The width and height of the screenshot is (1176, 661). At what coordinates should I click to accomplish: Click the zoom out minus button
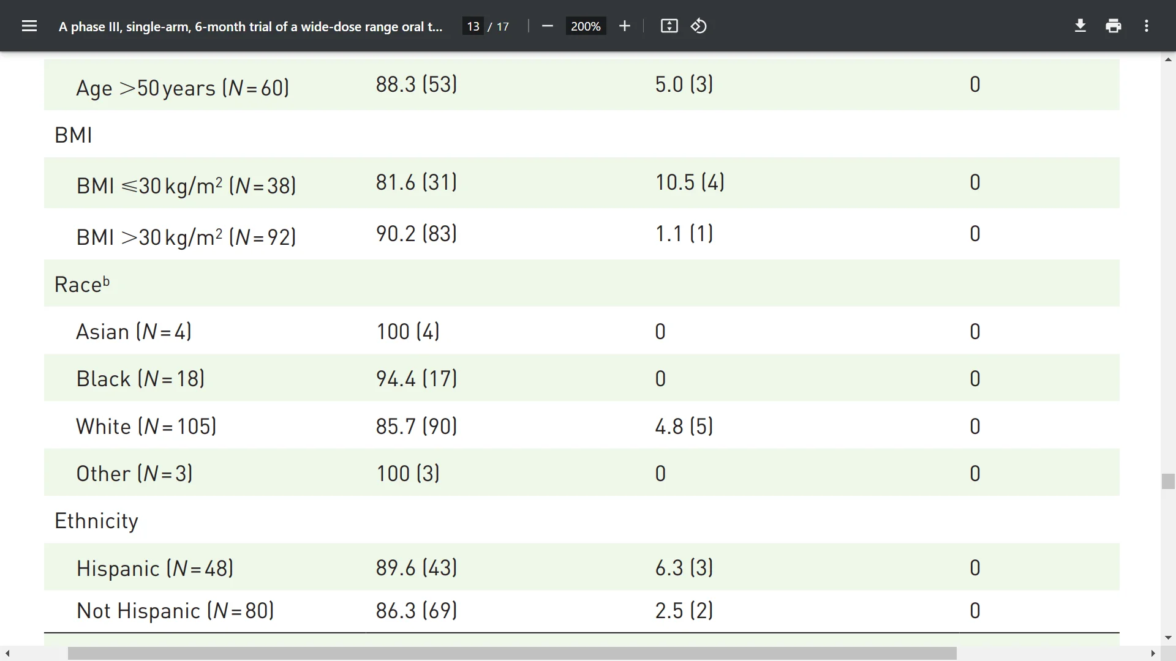(548, 26)
